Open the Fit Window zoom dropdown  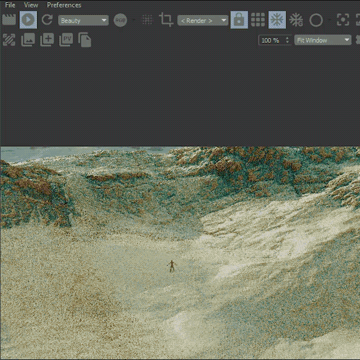323,40
